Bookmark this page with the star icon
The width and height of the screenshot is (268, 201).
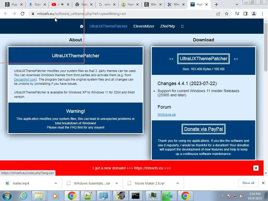click(x=227, y=14)
